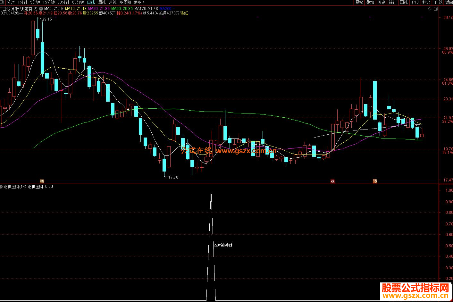Switch to 月线 monthly chart
This screenshot has width=453, height=302.
pyautogui.click(x=113, y=2)
